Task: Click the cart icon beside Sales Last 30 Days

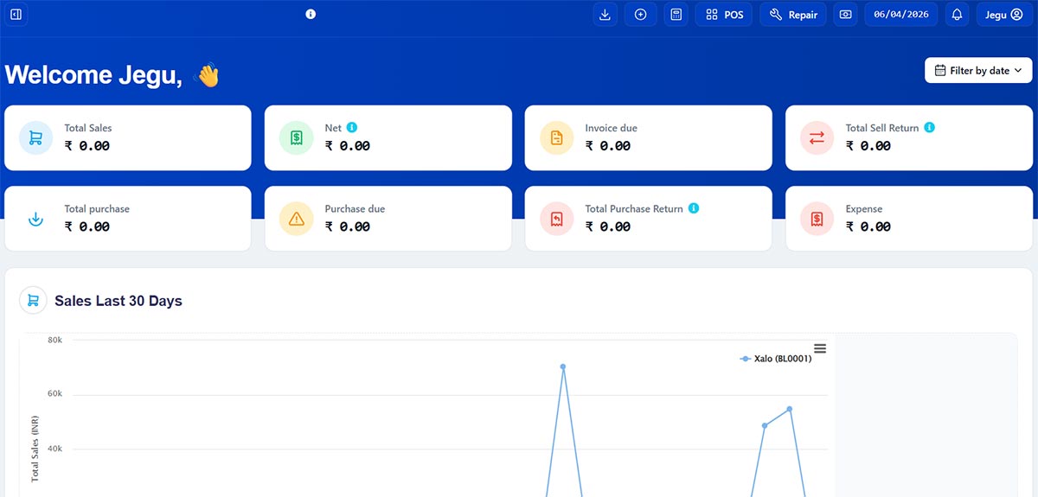Action: (x=33, y=301)
